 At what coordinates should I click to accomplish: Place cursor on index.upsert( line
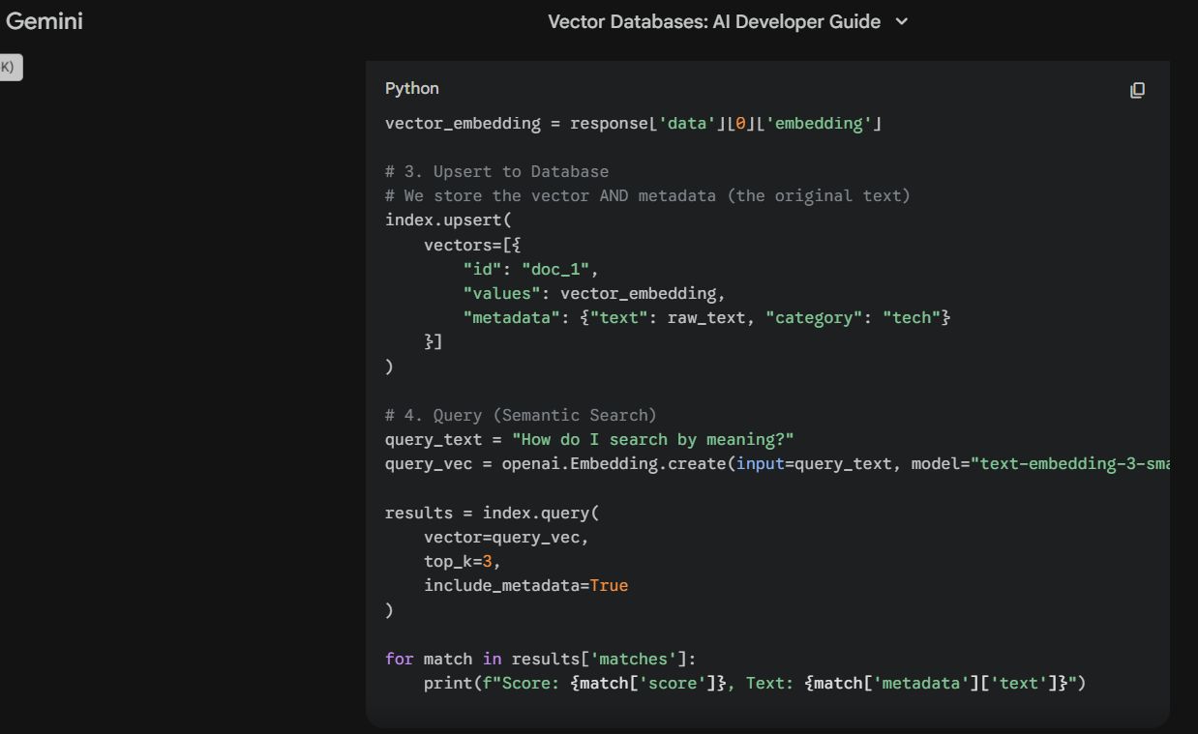coord(448,220)
